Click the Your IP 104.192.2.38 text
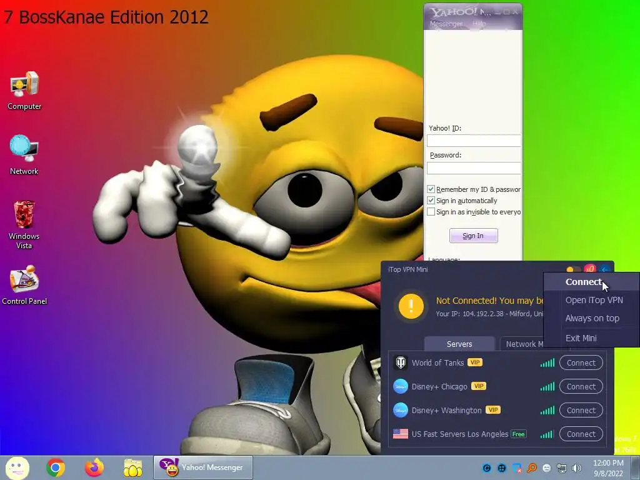Screen dimensions: 640x480 [490, 314]
